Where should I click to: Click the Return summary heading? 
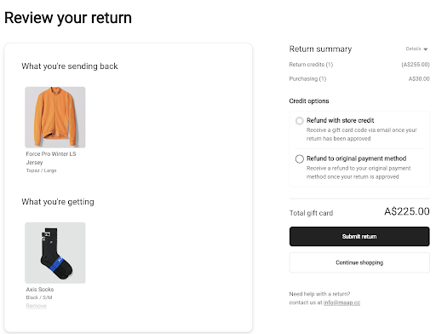click(320, 49)
